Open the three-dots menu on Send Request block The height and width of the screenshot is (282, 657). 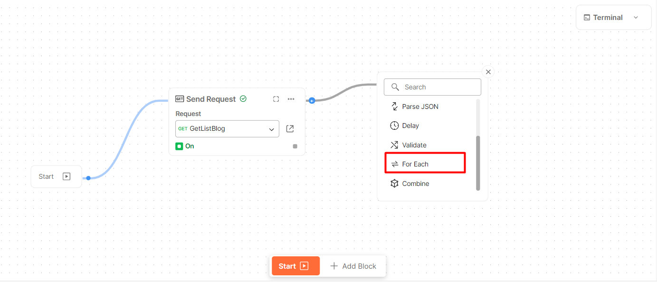point(291,99)
